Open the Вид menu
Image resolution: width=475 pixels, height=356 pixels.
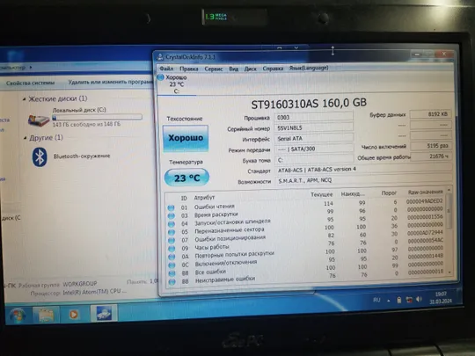coord(234,69)
